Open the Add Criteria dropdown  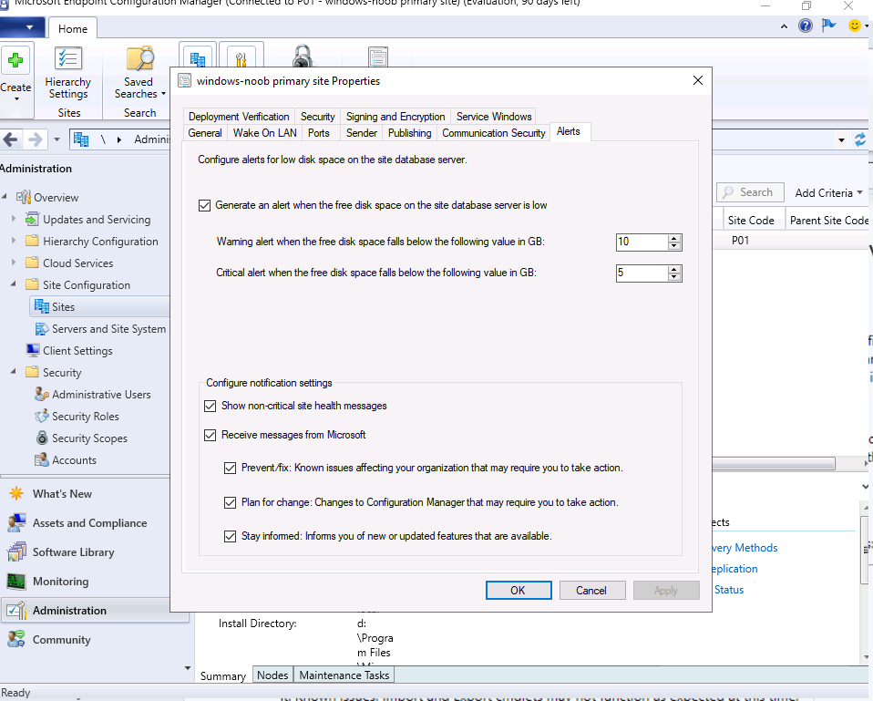(x=828, y=192)
